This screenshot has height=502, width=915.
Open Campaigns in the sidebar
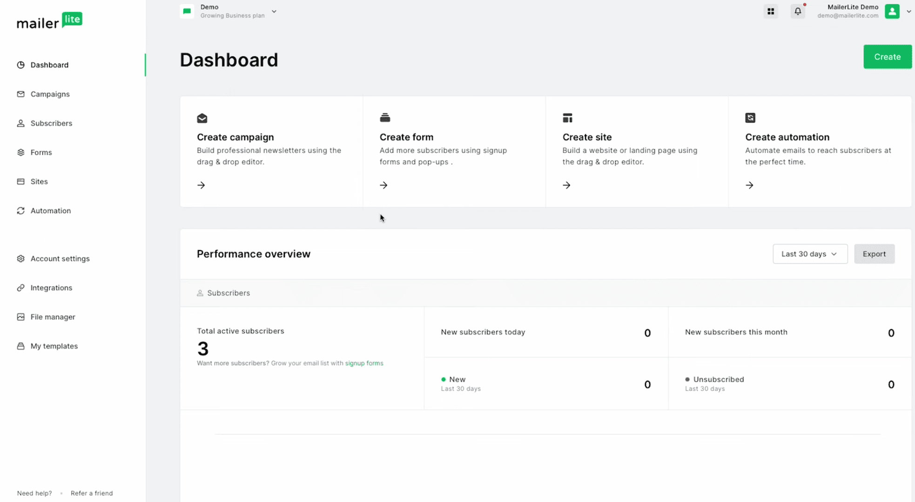click(50, 94)
